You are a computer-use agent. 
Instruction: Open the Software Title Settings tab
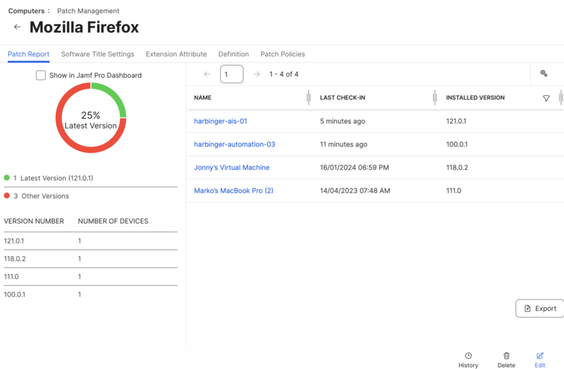coord(97,54)
